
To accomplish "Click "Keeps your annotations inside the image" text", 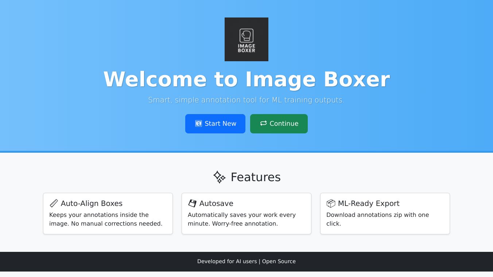I will [106, 219].
